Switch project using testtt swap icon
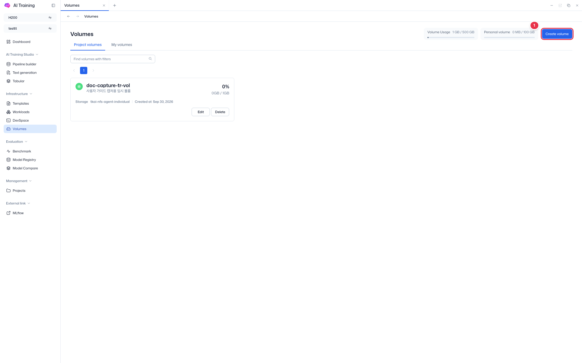The height and width of the screenshot is (363, 582). tap(50, 28)
